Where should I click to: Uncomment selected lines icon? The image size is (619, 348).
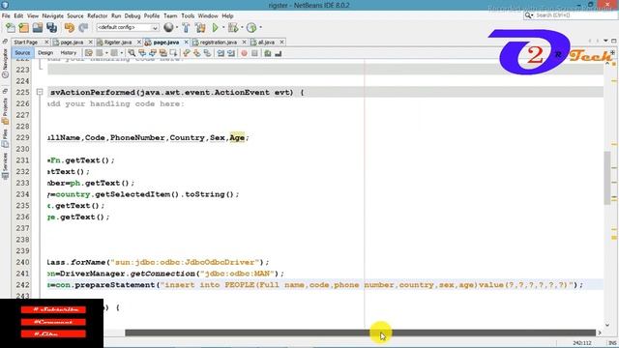click(x=279, y=53)
